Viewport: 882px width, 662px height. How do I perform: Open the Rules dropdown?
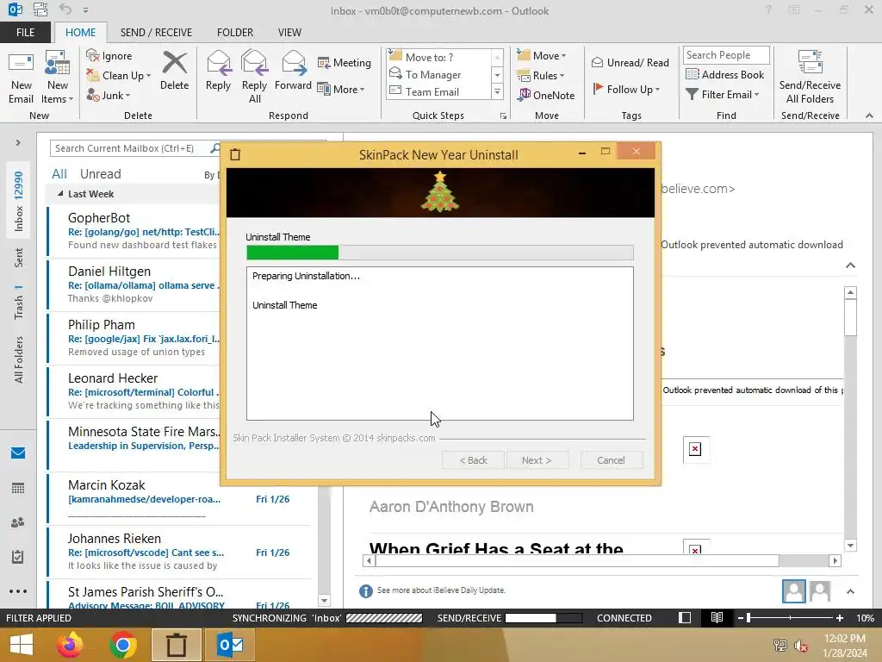point(540,76)
